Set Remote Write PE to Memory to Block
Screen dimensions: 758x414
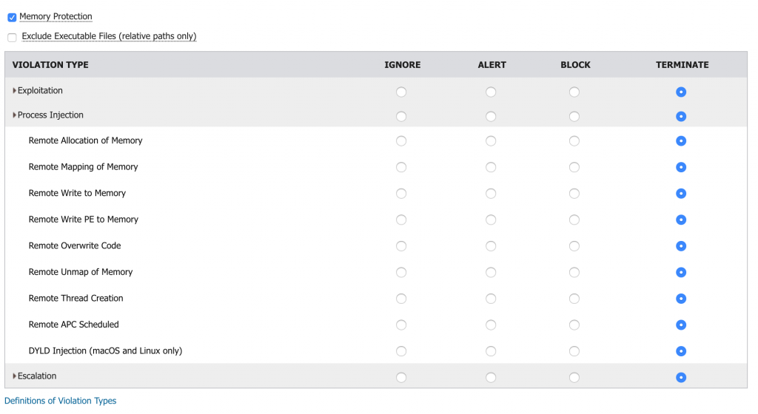pos(574,220)
